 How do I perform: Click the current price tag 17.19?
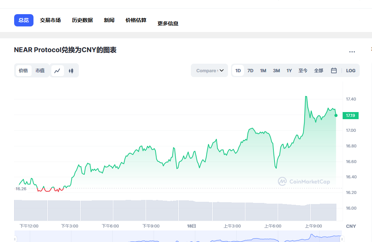(350, 115)
